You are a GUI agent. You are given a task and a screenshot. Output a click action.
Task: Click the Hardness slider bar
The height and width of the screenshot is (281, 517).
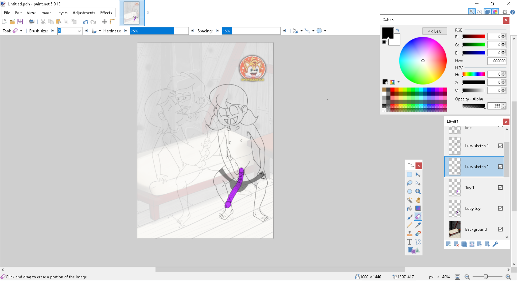(159, 31)
